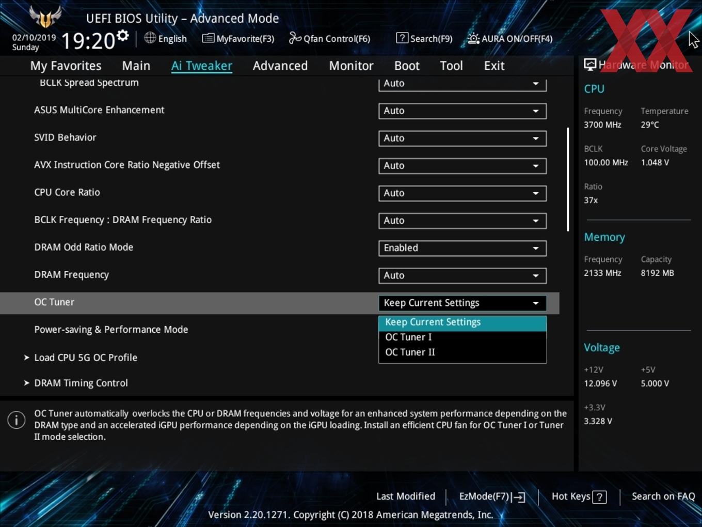This screenshot has height=527, width=702.
Task: Click memory capacity value 8192 MB
Action: (658, 273)
